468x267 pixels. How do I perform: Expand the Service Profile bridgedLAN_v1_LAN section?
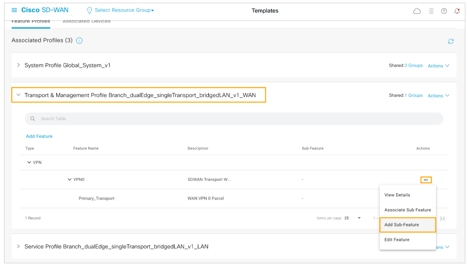click(19, 246)
